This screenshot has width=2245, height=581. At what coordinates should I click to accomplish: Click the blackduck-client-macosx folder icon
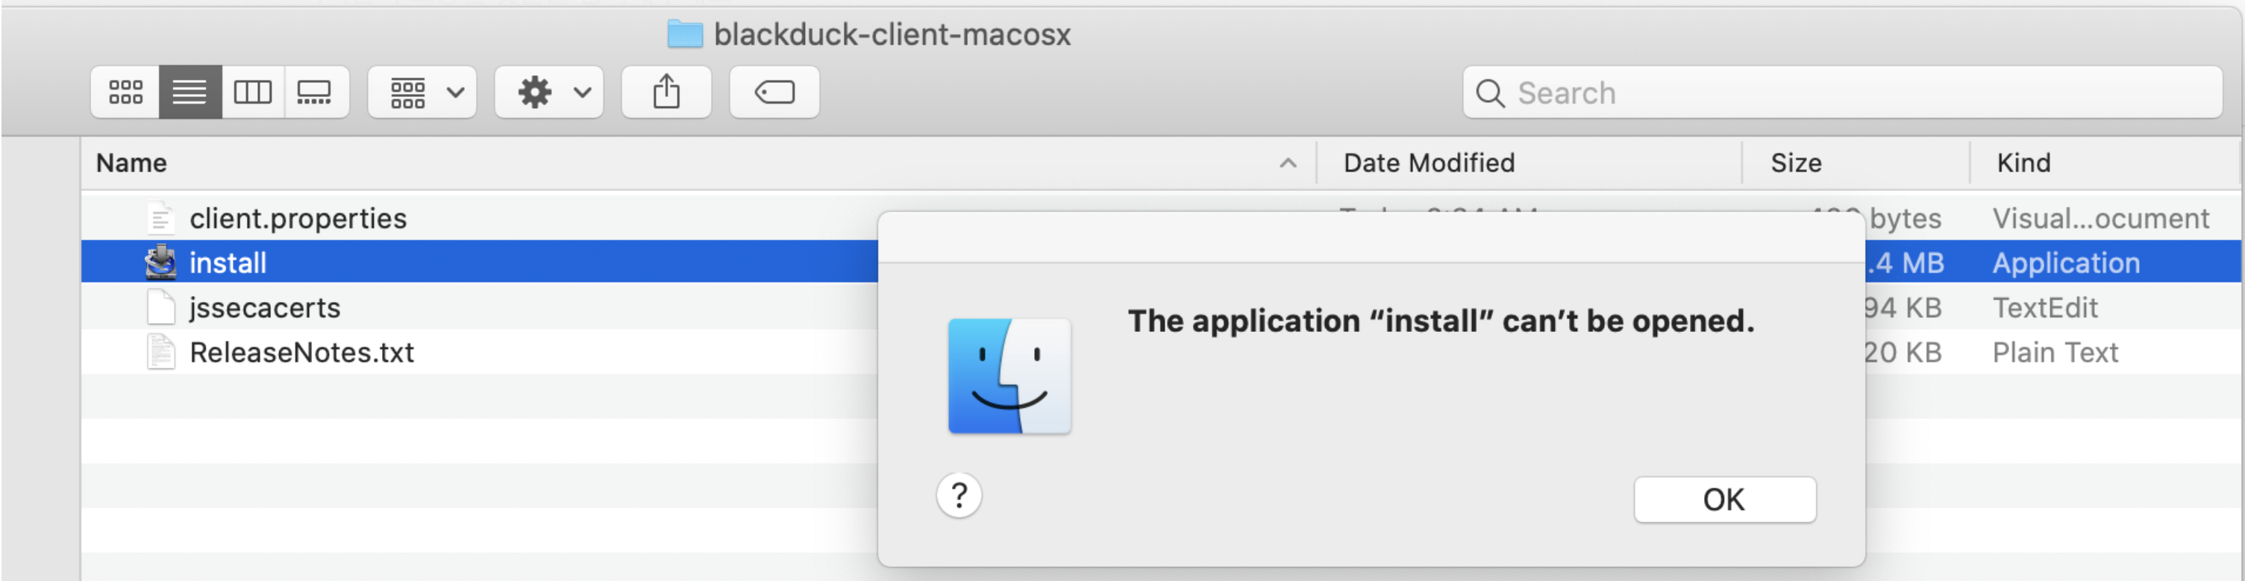point(685,35)
